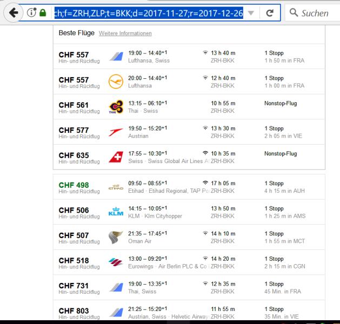Click Wi-Fi icon beside 12 h 40 m
Screen dimensions: 340x324
pyautogui.click(x=205, y=78)
